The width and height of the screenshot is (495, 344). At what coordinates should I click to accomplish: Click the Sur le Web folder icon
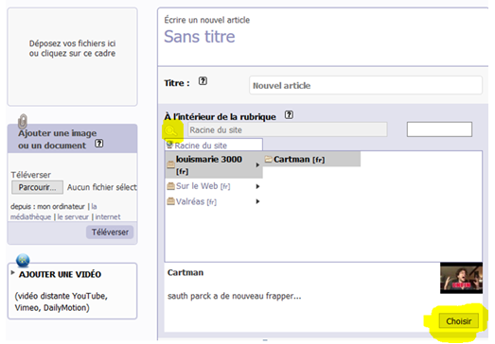[170, 186]
